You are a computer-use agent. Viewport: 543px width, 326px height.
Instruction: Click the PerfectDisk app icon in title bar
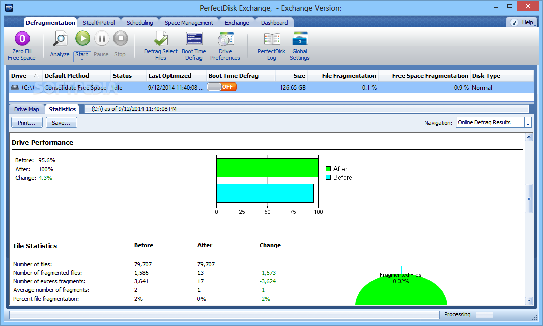[x=9, y=7]
